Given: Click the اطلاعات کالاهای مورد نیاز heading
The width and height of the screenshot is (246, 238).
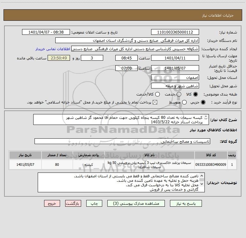Looking at the screenshot, I should (213, 130).
